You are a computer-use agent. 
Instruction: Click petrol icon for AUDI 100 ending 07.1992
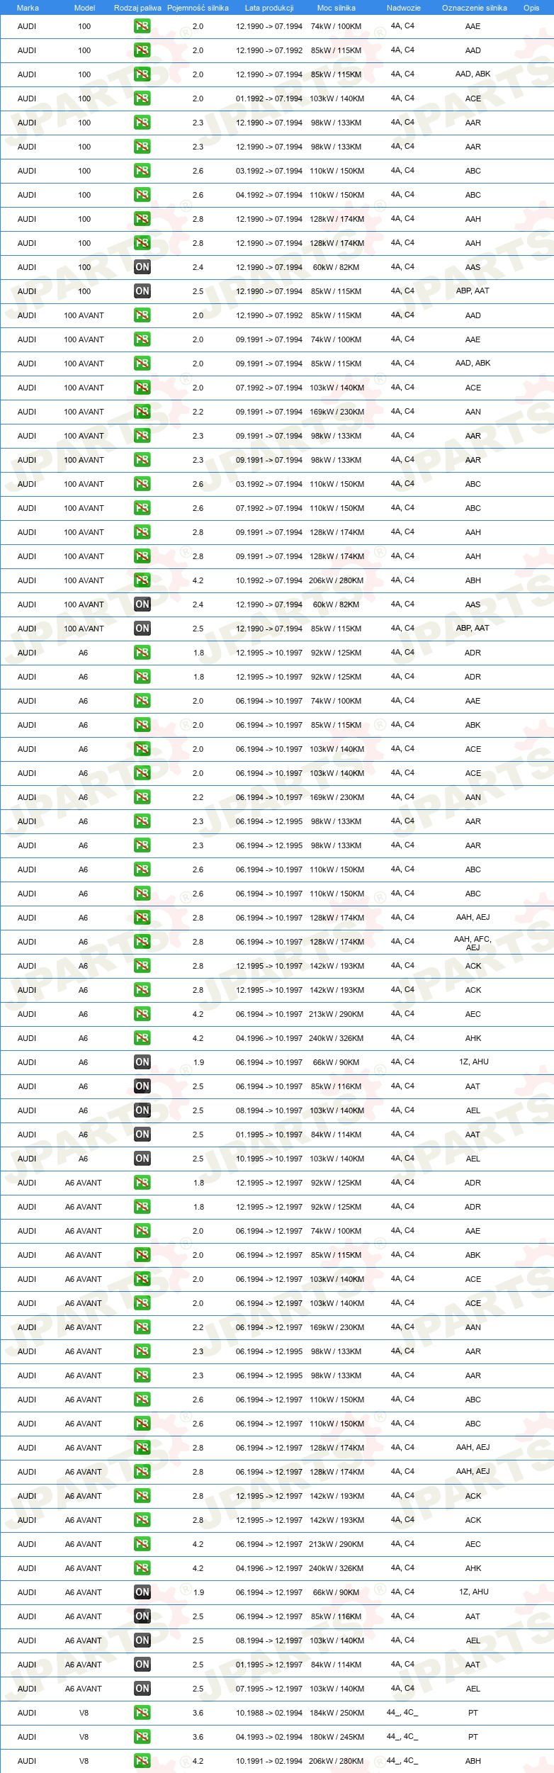142,50
